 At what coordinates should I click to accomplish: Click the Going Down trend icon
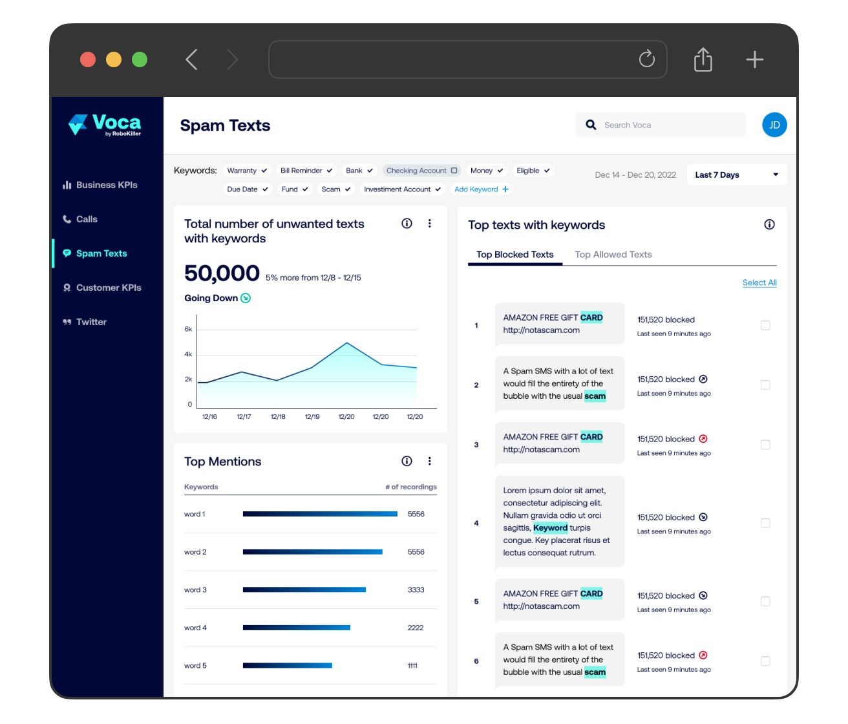tap(246, 298)
